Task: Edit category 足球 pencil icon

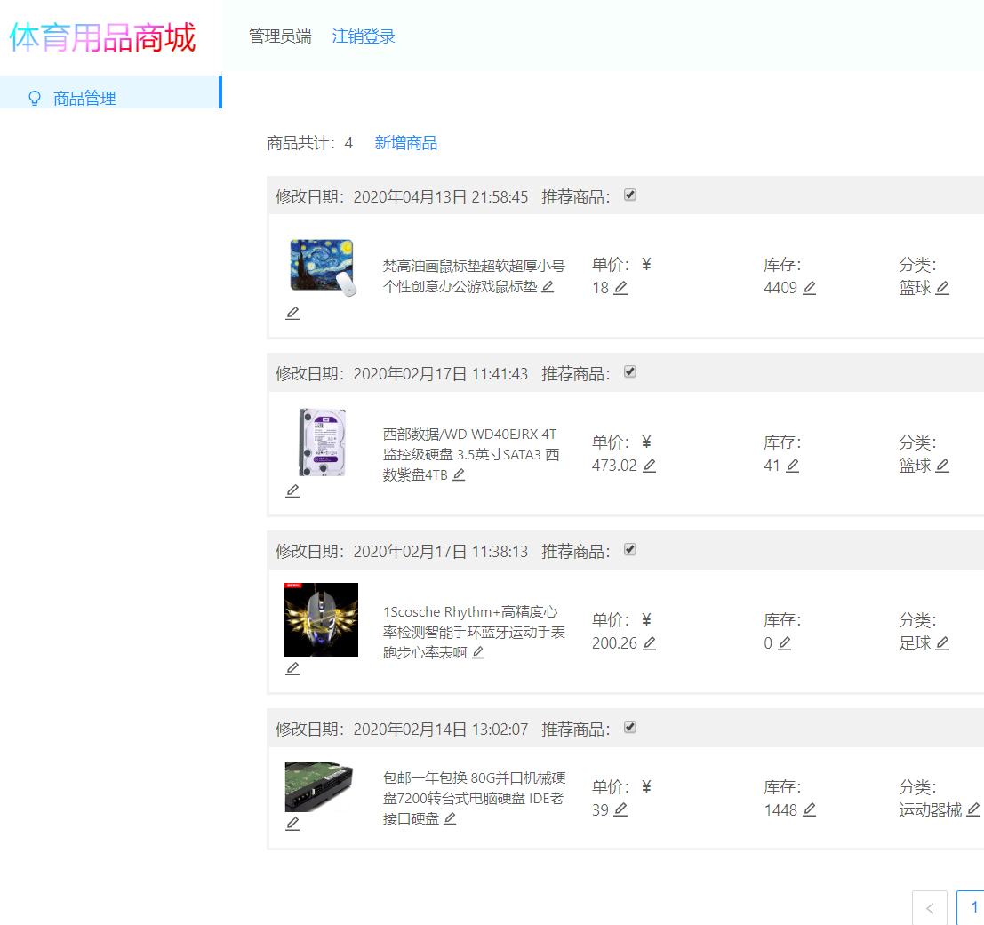Action: pos(942,642)
